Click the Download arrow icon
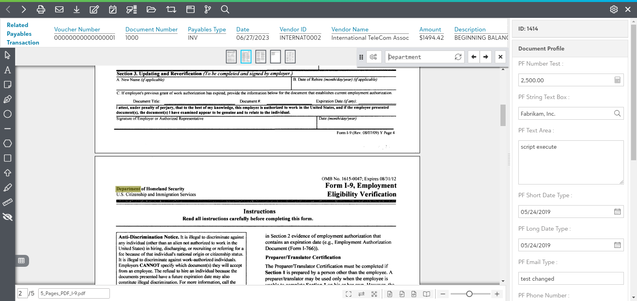This screenshot has width=637, height=301. 76,9
